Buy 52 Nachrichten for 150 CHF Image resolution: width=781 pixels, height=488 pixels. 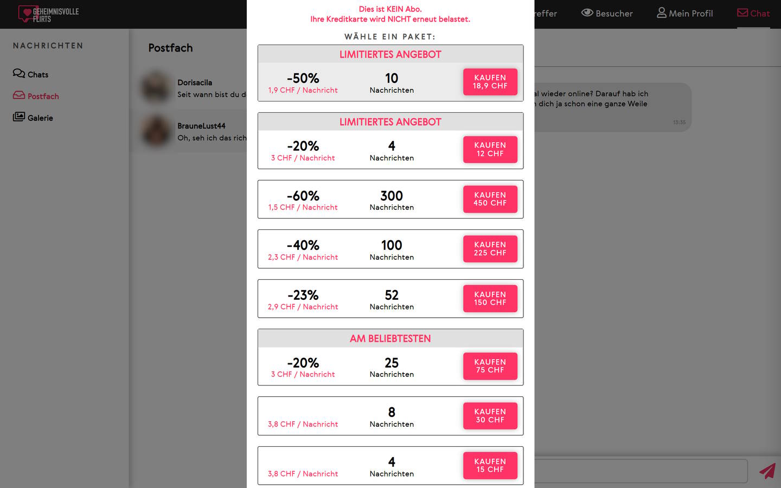490,298
